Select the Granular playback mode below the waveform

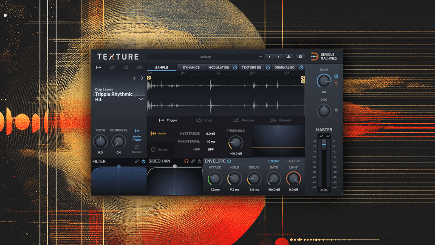point(281,120)
